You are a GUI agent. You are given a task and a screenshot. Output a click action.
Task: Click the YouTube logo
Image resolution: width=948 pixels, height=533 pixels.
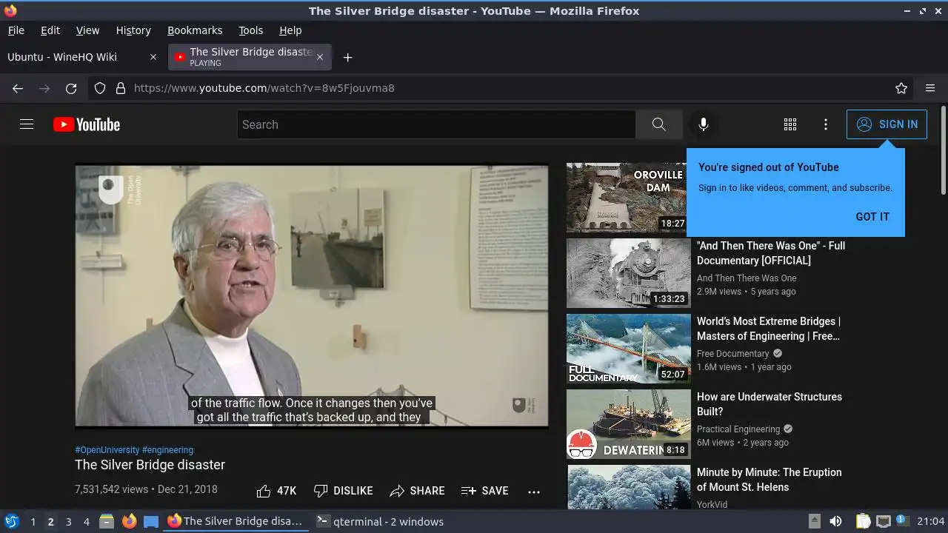point(87,124)
